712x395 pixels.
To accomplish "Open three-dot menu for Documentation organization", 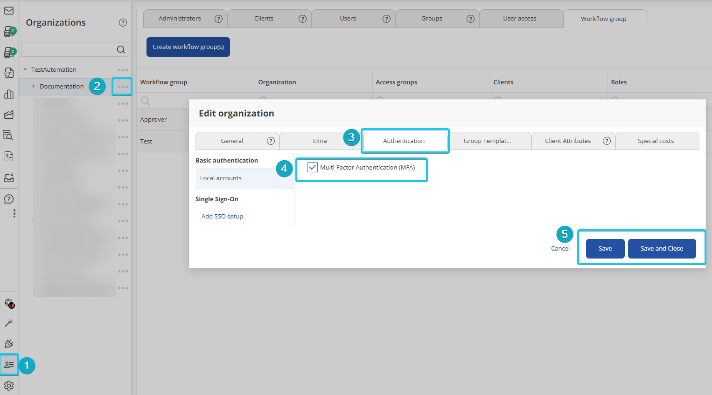I will [x=123, y=87].
